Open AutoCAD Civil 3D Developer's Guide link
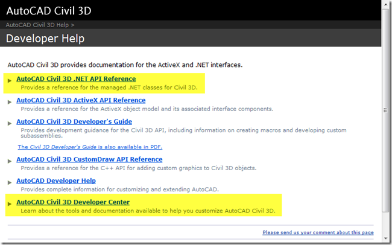The image size is (392, 245). (74, 122)
